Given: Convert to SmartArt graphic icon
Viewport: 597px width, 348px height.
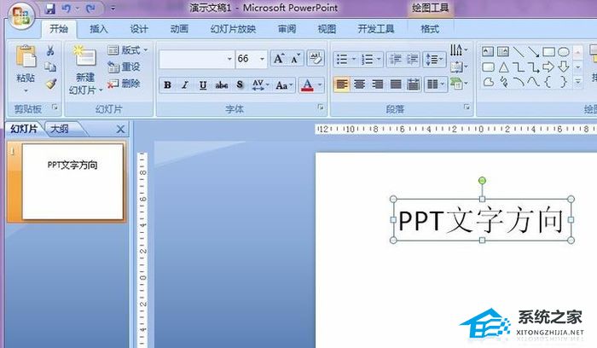Looking at the screenshot, I should [459, 84].
